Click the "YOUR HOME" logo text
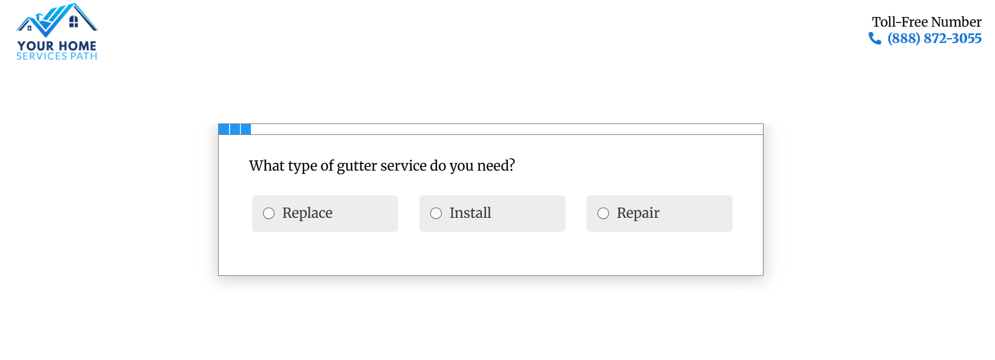995x360 pixels. 57,46
